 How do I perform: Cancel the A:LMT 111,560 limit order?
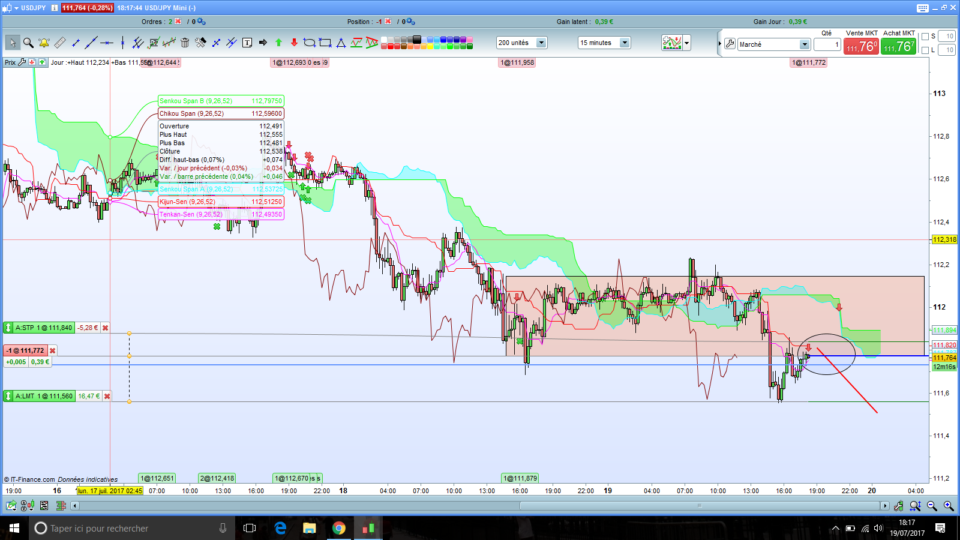(107, 396)
